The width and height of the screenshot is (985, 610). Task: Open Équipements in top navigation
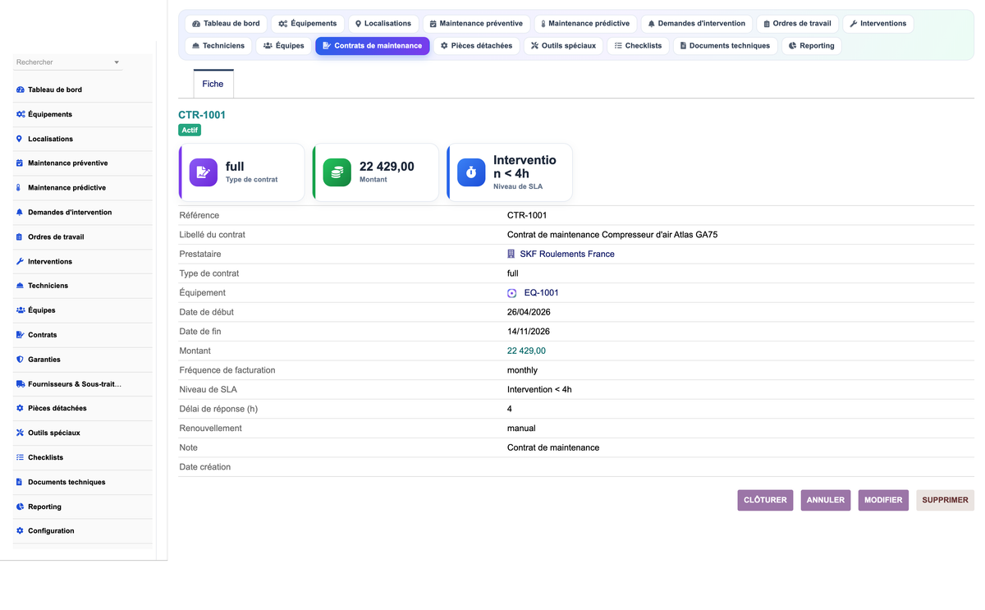308,24
